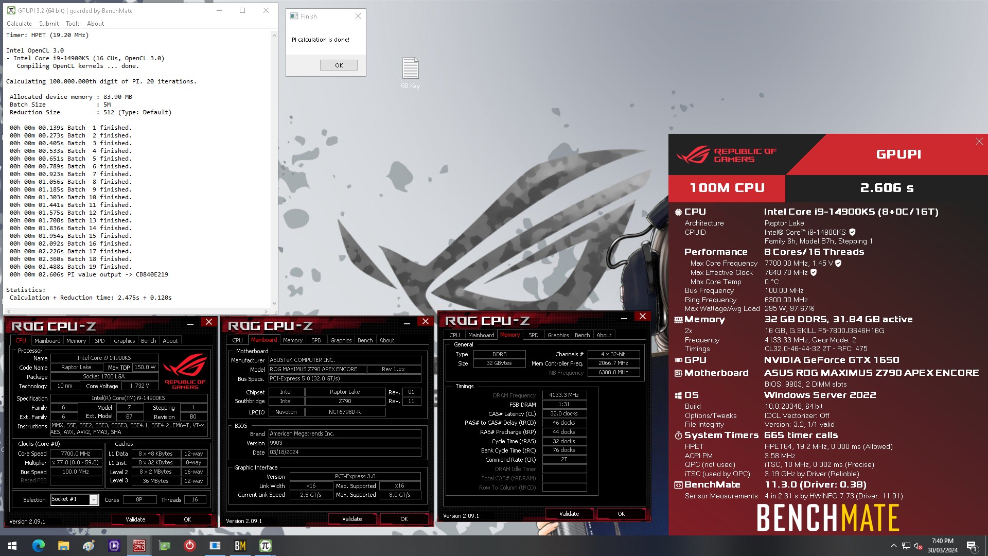988x556 pixels.
Task: Open Mainboard tab in Memory CPU-Z window
Action: 481,335
